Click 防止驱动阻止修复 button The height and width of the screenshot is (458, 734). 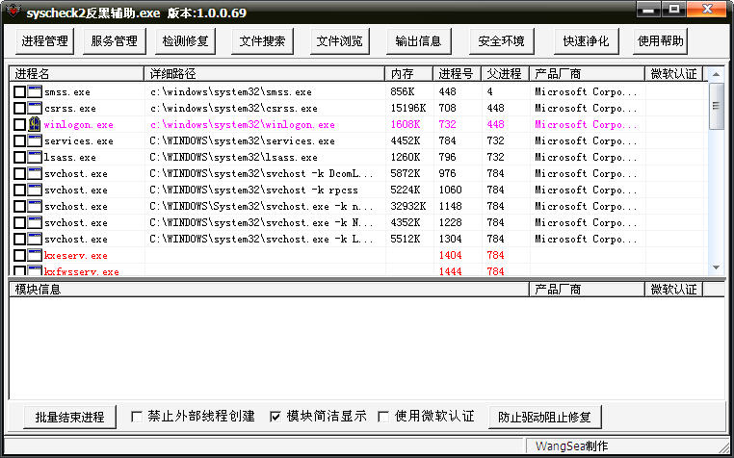(544, 417)
